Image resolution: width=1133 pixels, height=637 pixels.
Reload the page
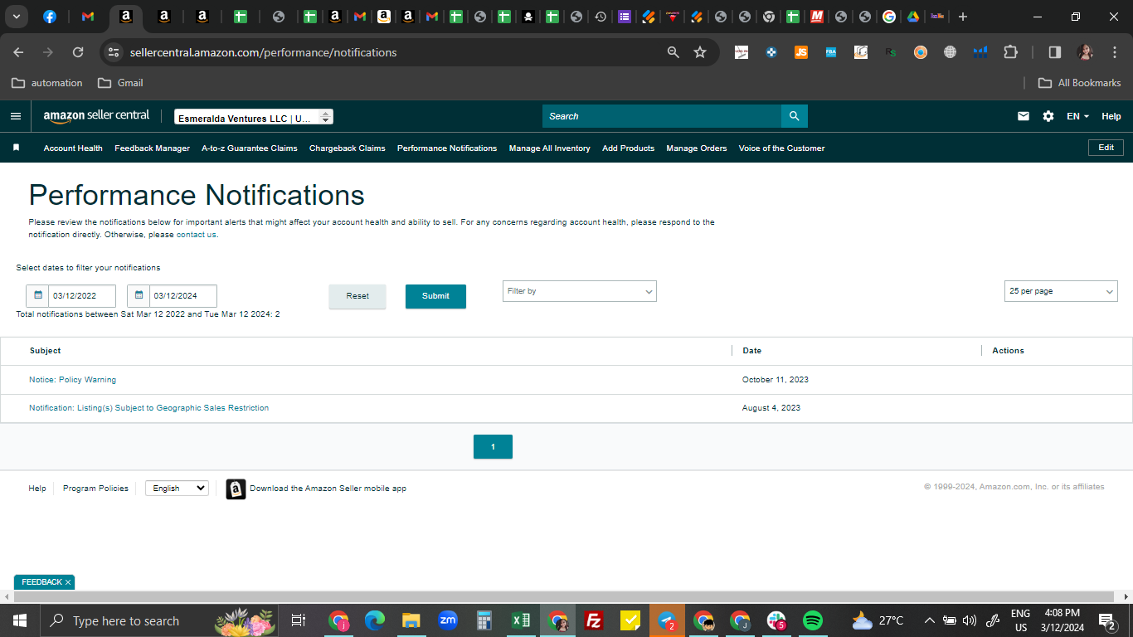coord(78,52)
